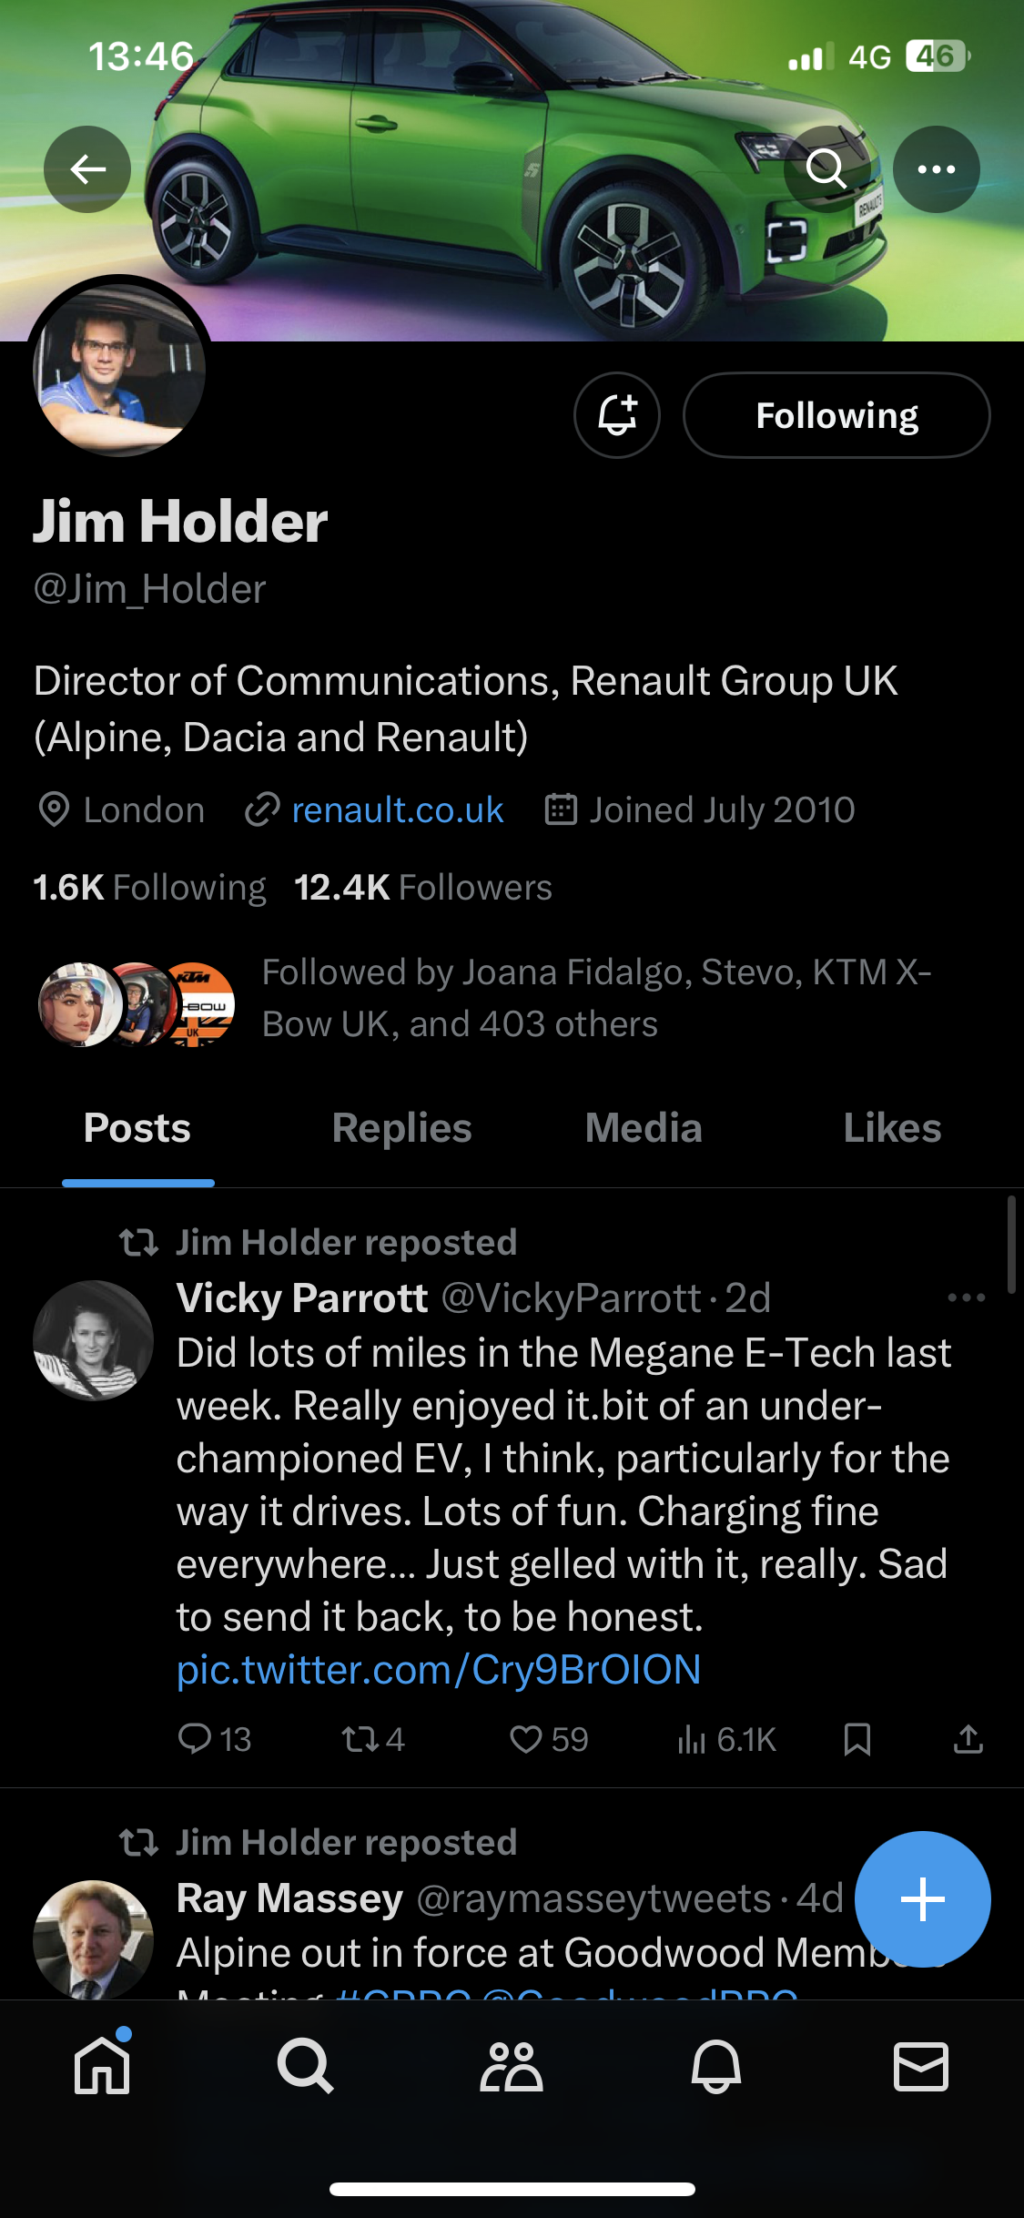Compose a new post with plus button

click(x=922, y=1899)
